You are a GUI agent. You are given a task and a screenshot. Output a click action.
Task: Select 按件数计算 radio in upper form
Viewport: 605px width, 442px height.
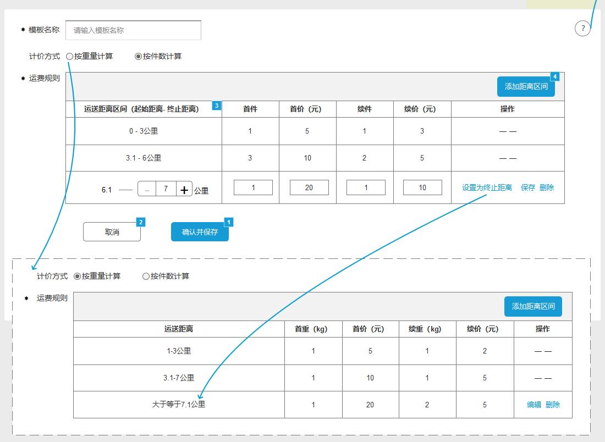click(137, 56)
